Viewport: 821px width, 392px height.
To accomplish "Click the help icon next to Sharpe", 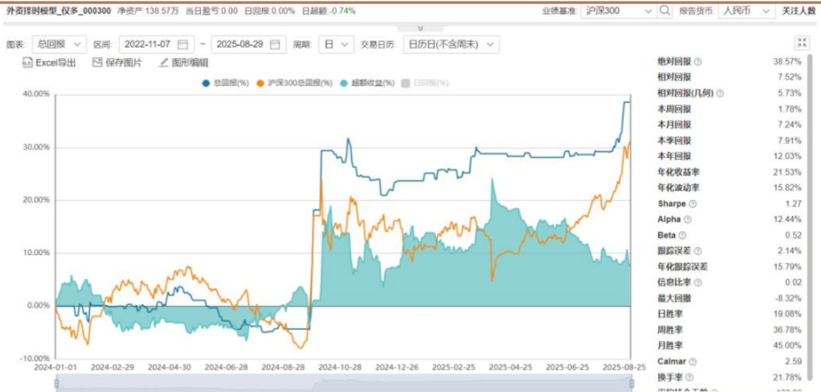I will (693, 204).
